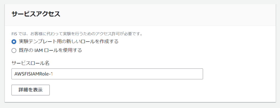Open details with the 詳細を表示 button

pyautogui.click(x=31, y=90)
